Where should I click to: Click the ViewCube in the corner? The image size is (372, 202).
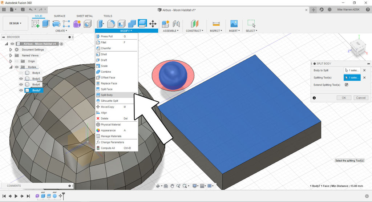pyautogui.click(x=357, y=48)
